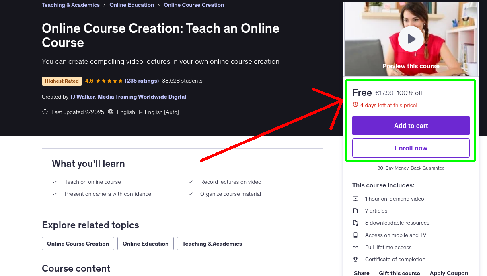
Task: Click the articles document icon
Action: click(x=355, y=211)
